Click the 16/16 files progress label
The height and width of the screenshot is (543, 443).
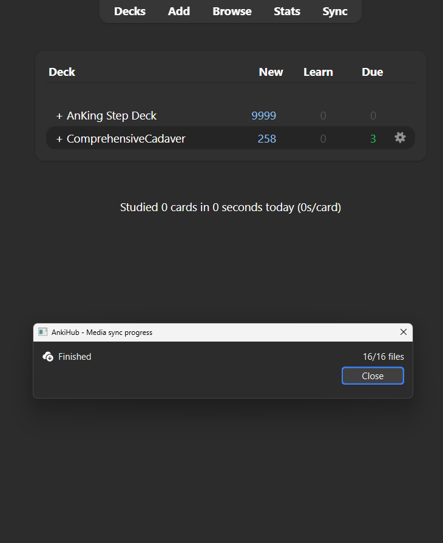click(x=383, y=356)
